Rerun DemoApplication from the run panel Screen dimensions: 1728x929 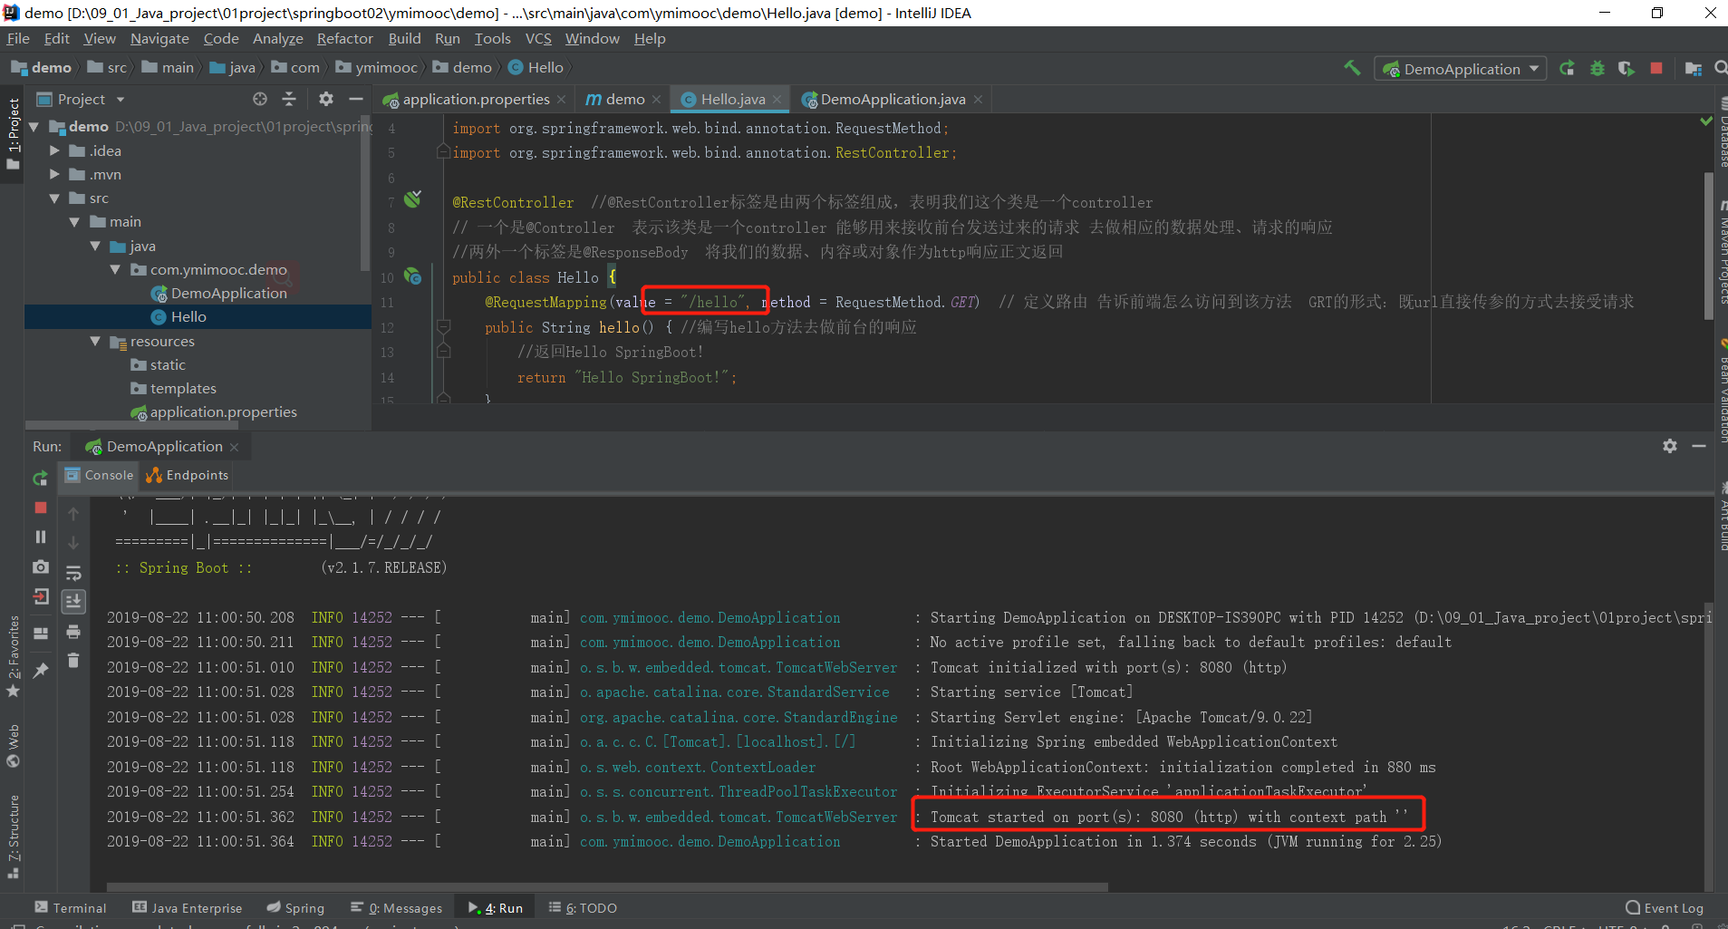pyautogui.click(x=40, y=478)
